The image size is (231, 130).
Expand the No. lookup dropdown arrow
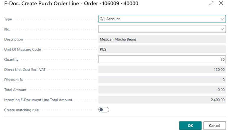click(x=222, y=29)
